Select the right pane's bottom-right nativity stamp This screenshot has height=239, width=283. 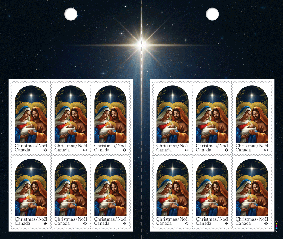point(252,192)
